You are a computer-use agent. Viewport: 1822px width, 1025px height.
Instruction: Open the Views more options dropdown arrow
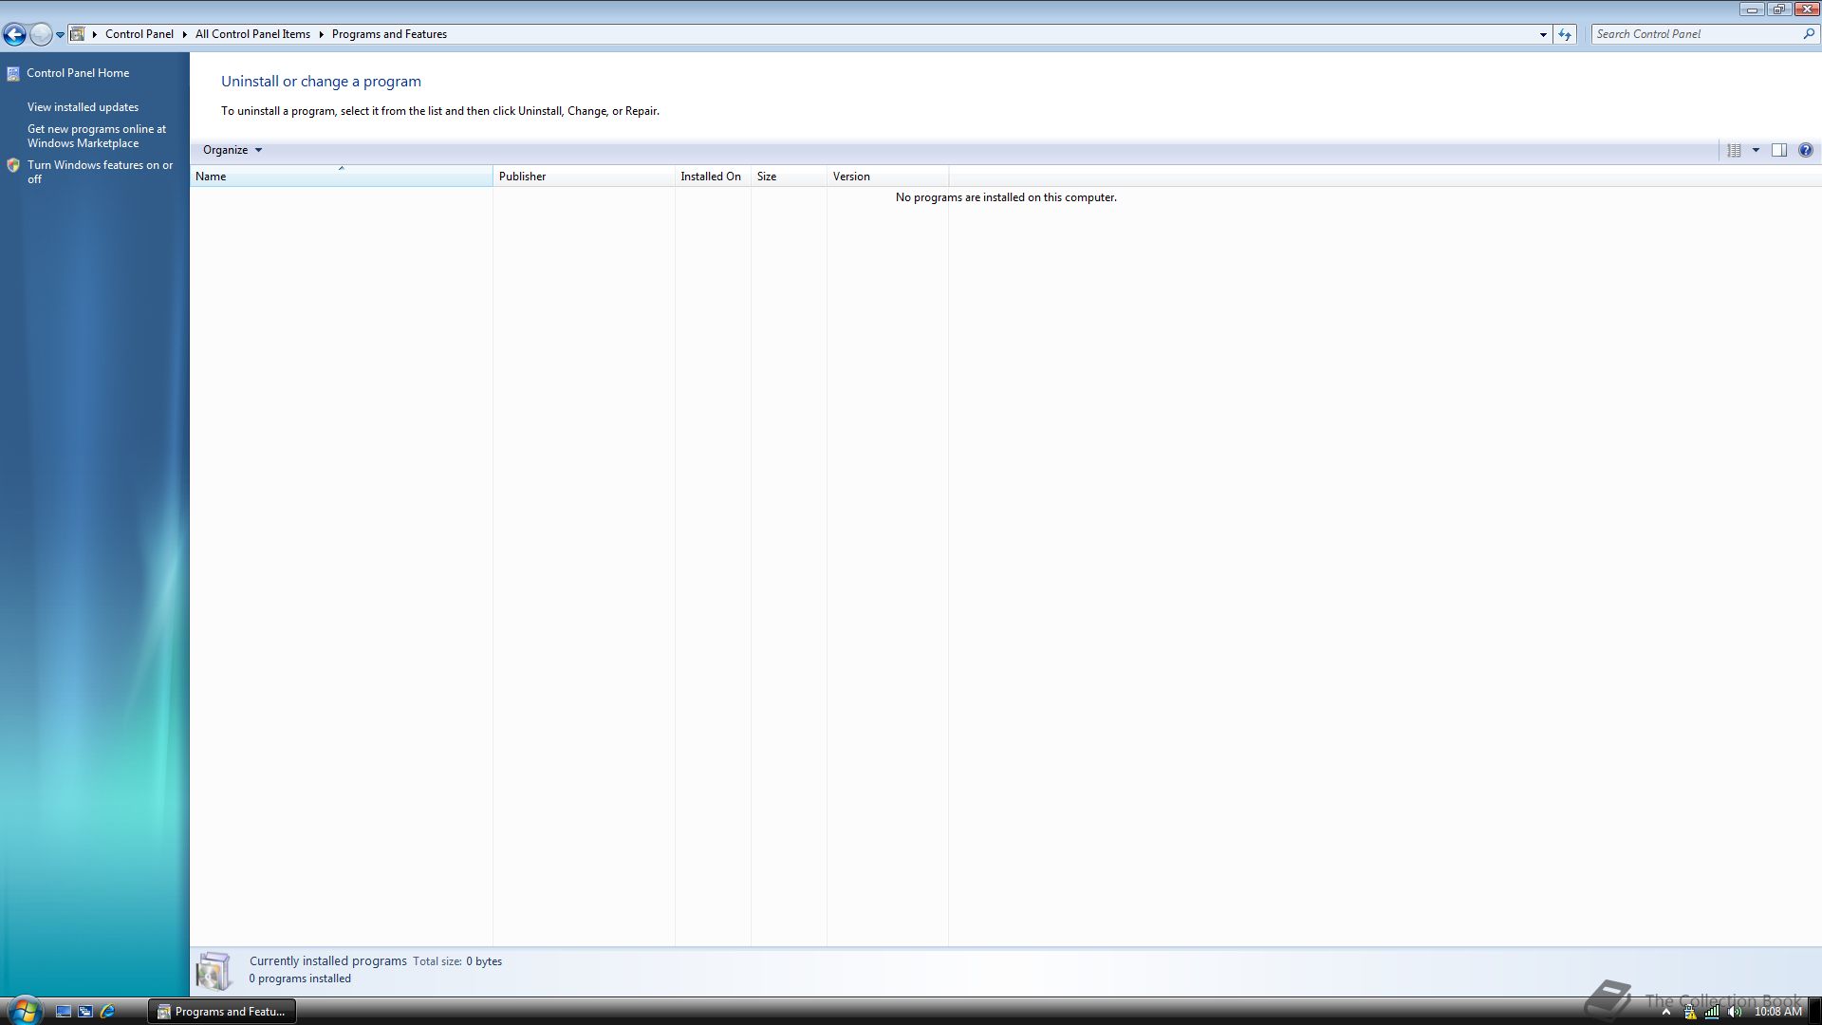[x=1756, y=150]
